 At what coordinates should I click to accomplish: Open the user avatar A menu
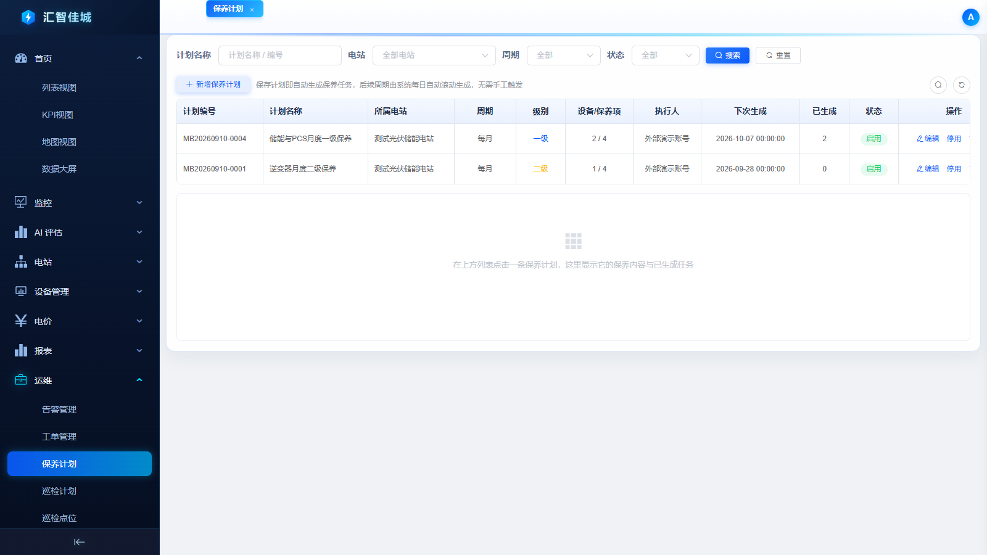point(970,17)
